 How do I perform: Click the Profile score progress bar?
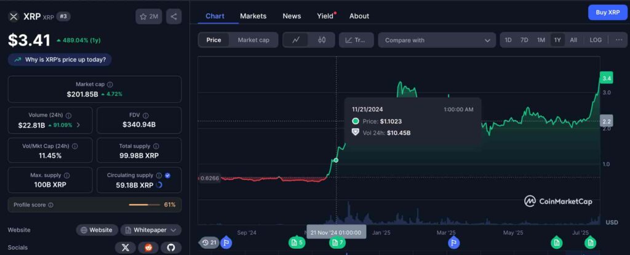pos(144,205)
